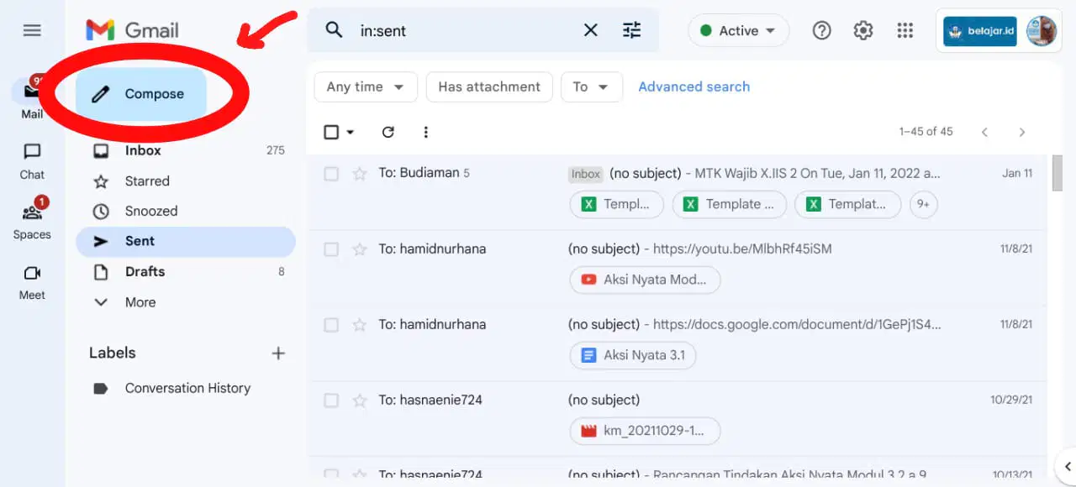Open the Any time filter dropdown
1076x487 pixels.
[366, 87]
